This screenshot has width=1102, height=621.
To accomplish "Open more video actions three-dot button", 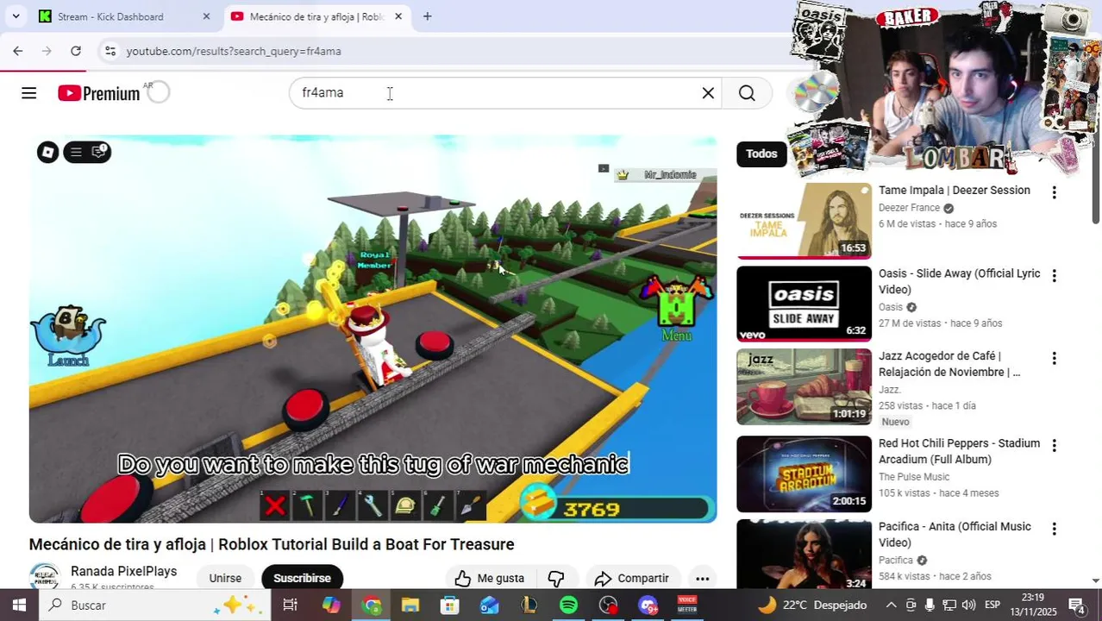I will click(703, 578).
